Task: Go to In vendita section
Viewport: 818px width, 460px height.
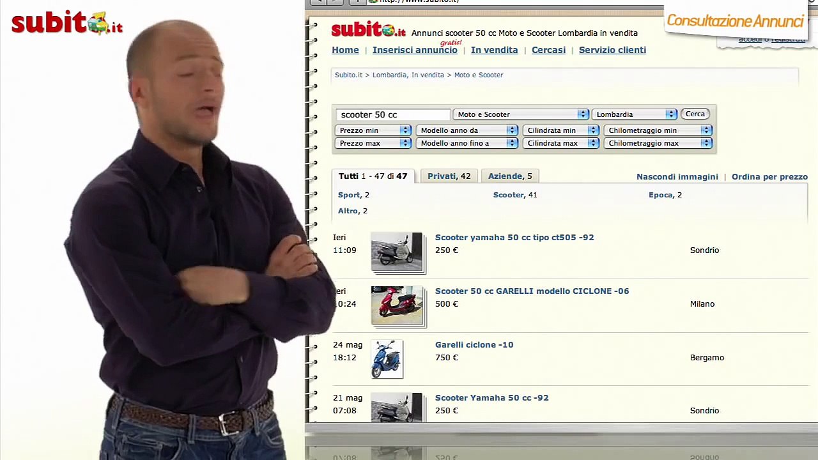Action: [494, 50]
